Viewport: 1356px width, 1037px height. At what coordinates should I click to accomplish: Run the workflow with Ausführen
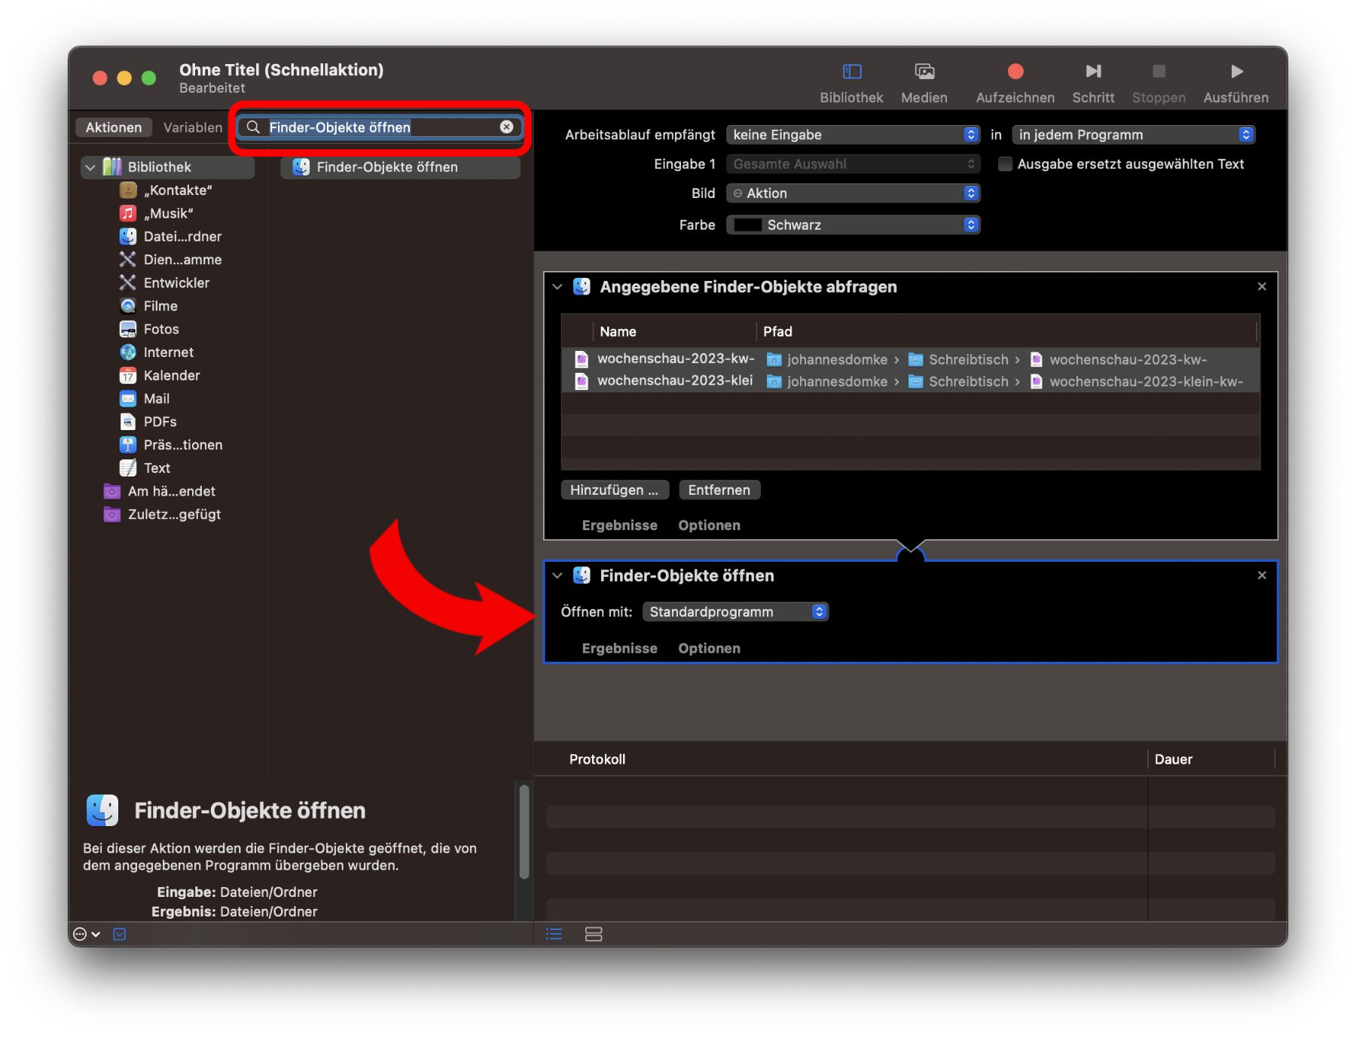point(1236,72)
